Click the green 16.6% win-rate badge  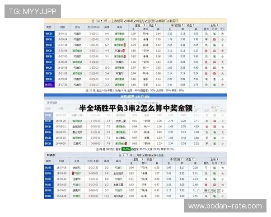pyautogui.click(x=126, y=149)
